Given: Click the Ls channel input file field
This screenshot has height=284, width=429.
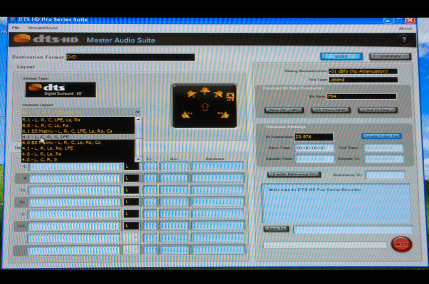Looking at the screenshot, I should click(x=74, y=190).
